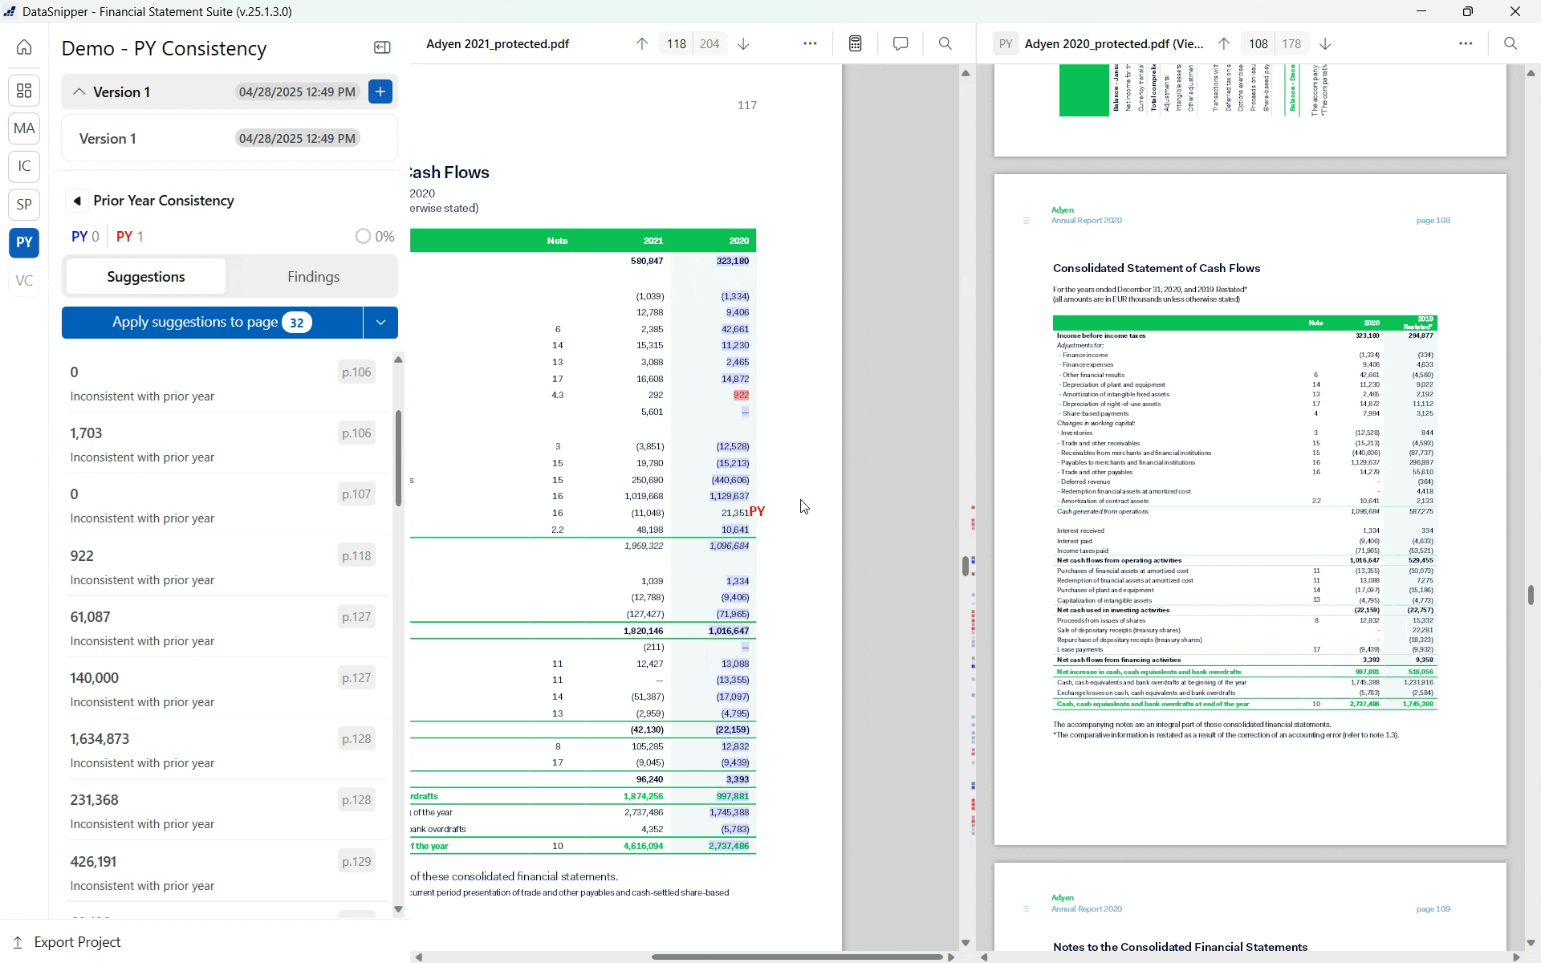Click the red highlighted 922 value
Screen dimensions: 1541x963
(741, 395)
